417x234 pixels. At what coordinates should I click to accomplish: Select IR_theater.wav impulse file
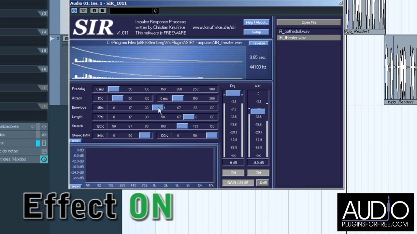[309, 38]
